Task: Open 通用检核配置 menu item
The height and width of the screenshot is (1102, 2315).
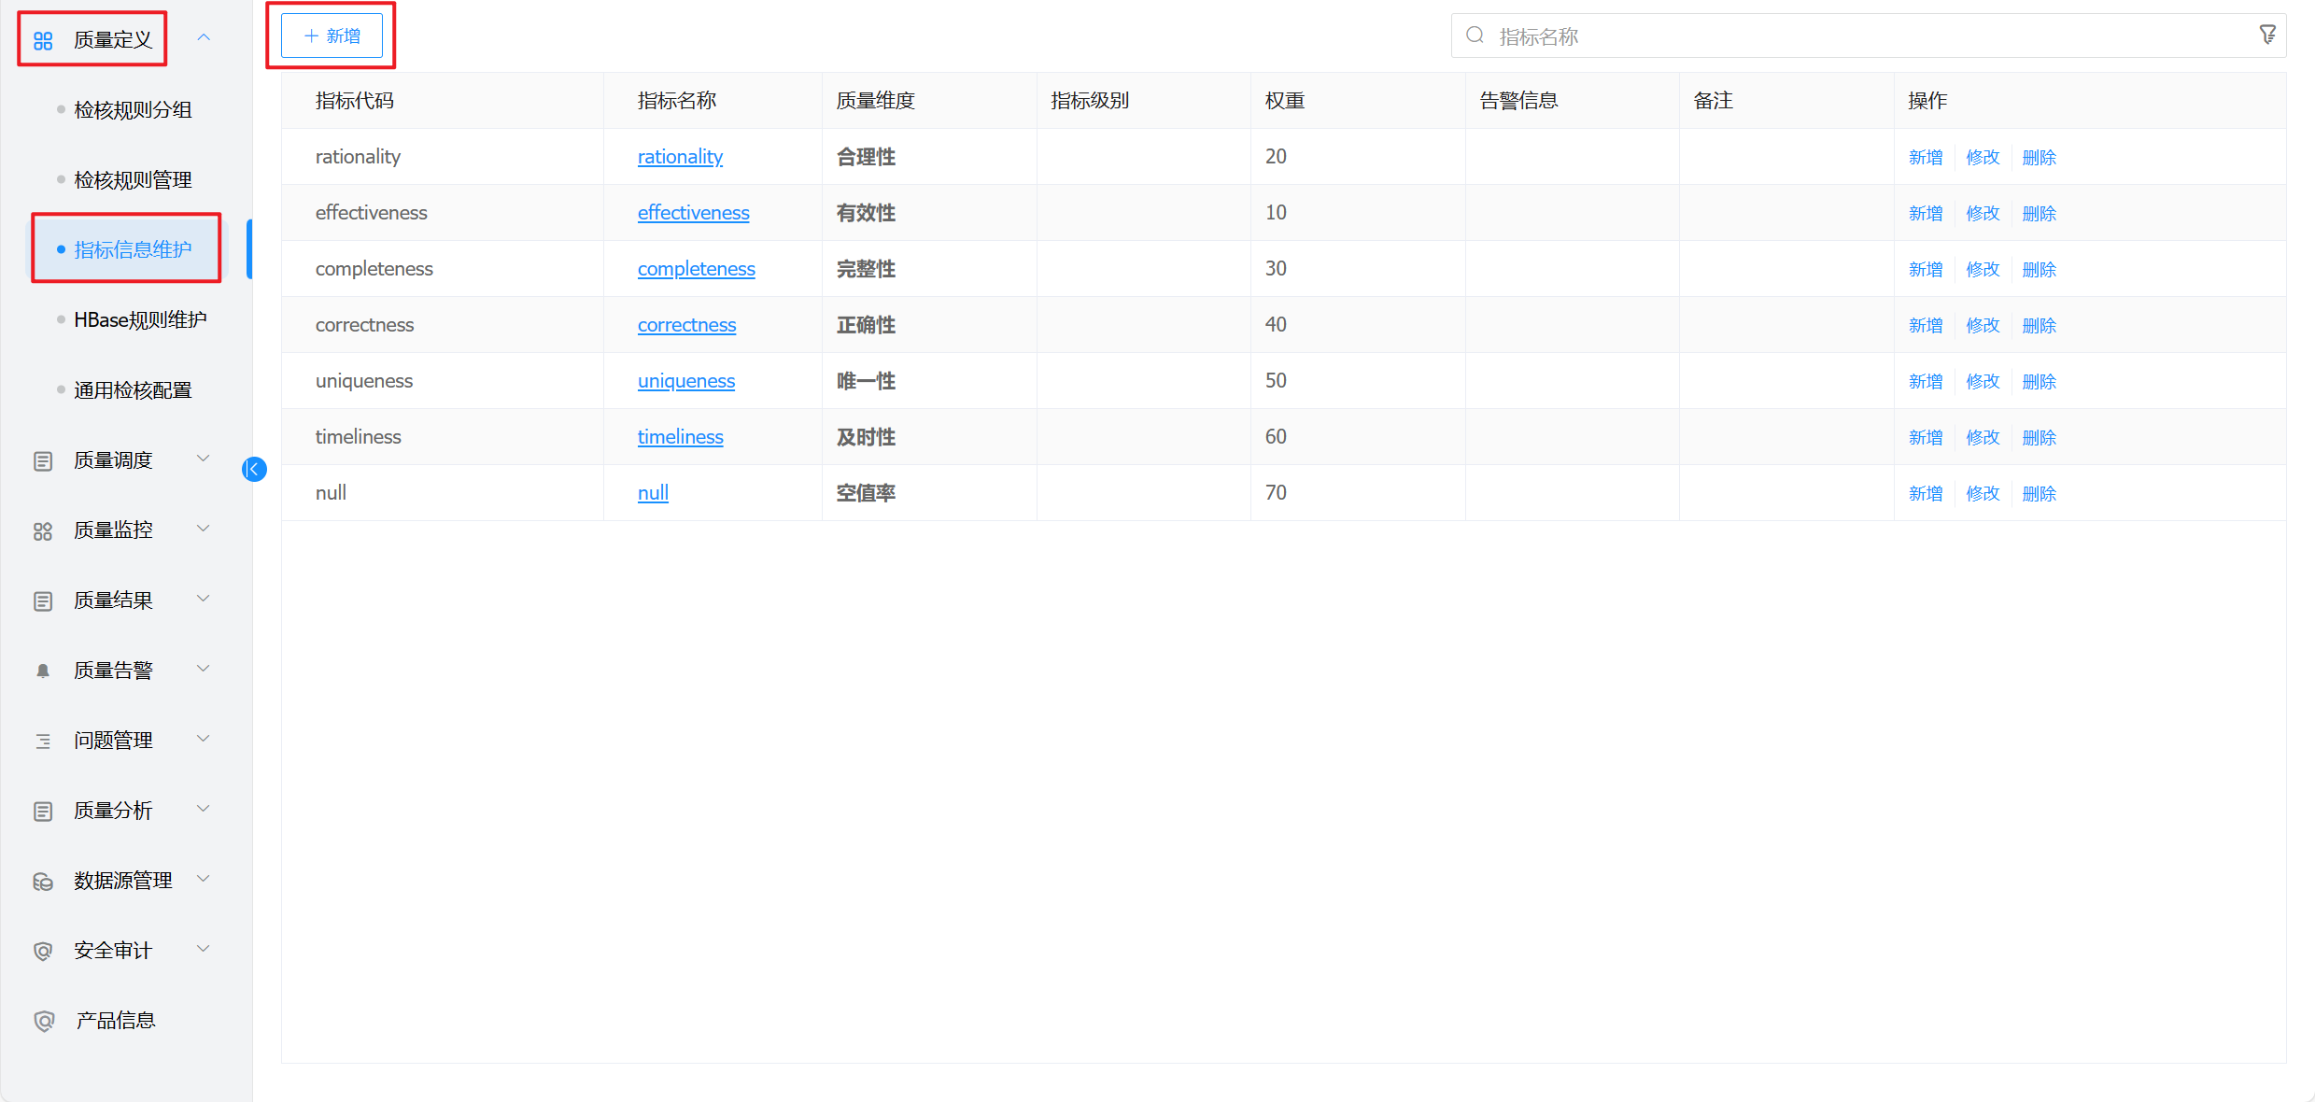Action: 133,389
